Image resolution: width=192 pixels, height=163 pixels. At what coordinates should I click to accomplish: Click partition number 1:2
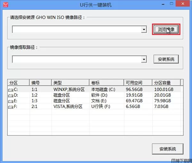coord(35,95)
